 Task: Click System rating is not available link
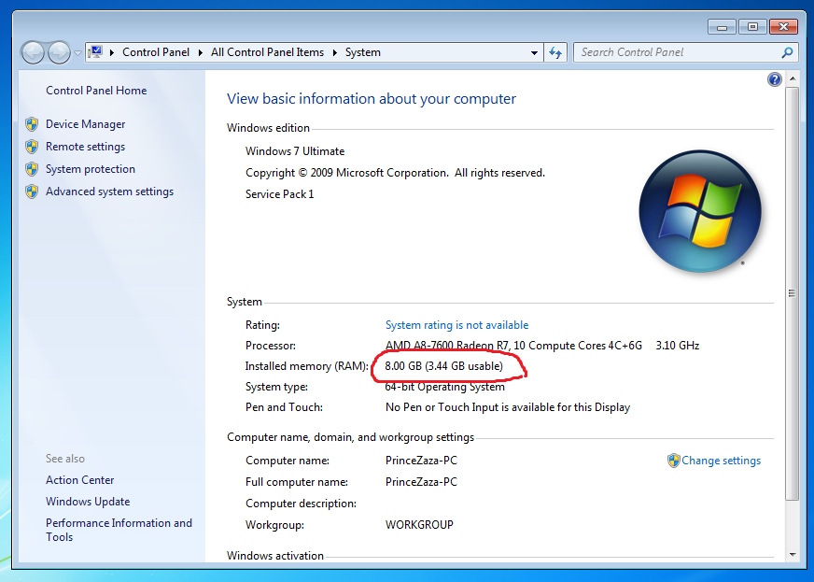coord(456,325)
